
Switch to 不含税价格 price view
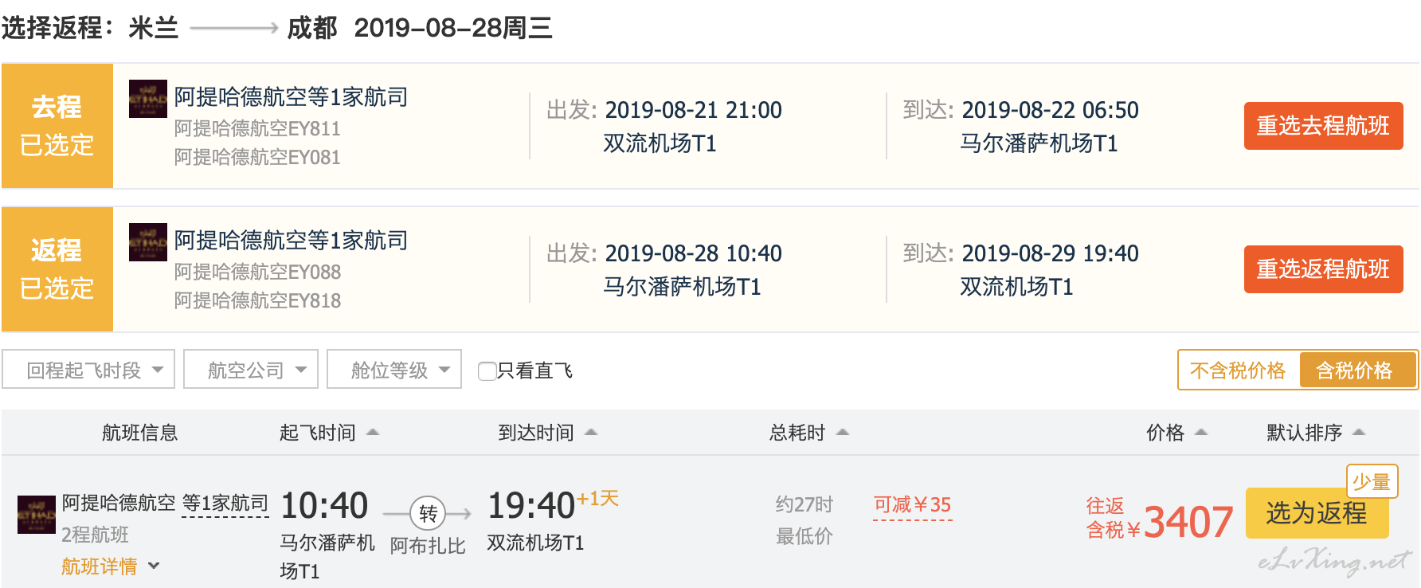point(1238,370)
